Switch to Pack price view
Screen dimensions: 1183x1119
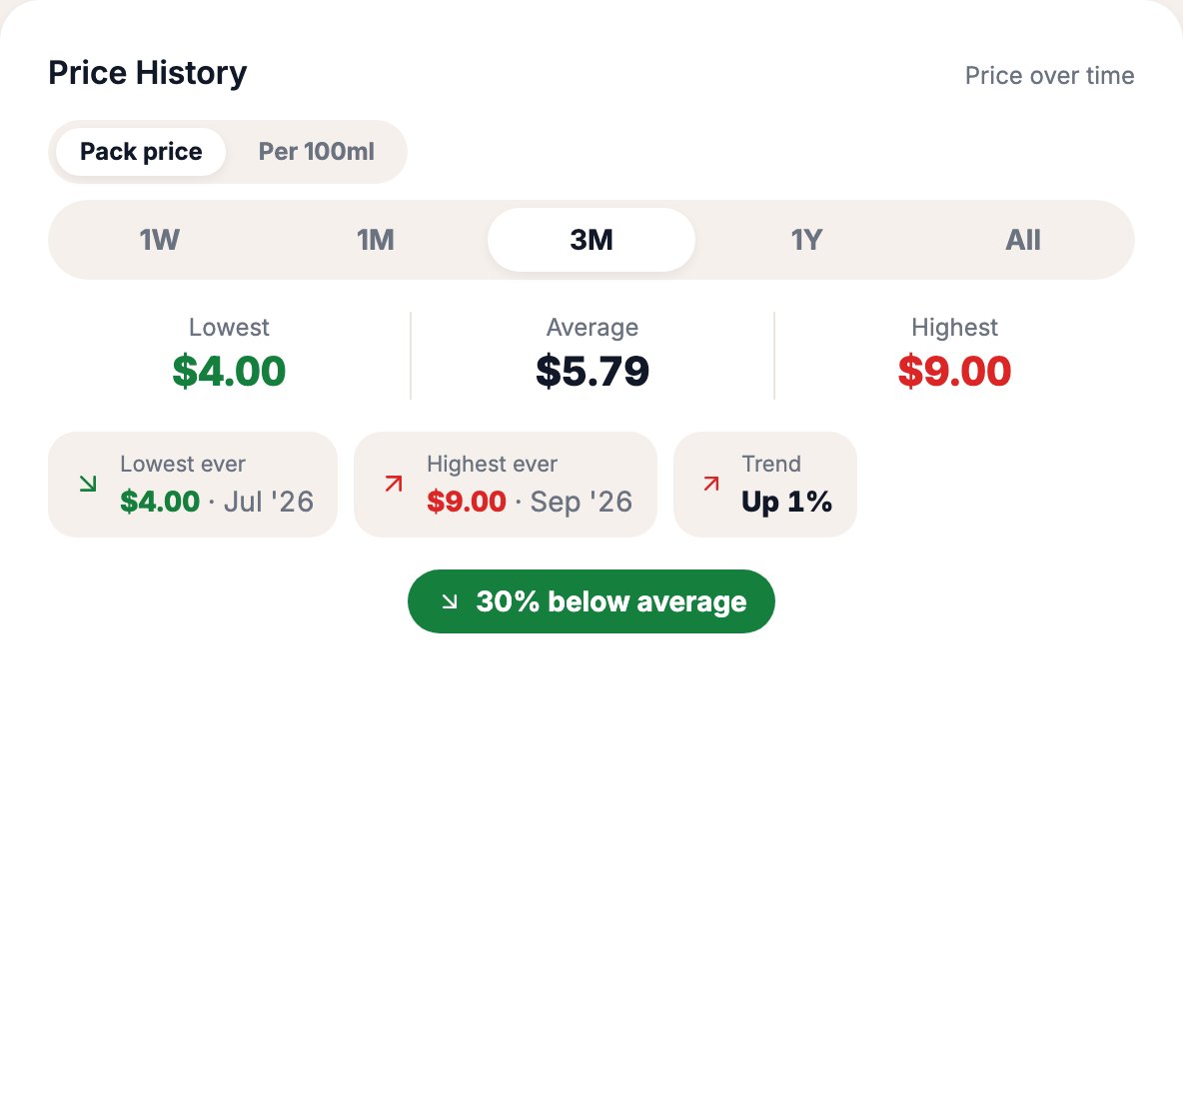141,152
